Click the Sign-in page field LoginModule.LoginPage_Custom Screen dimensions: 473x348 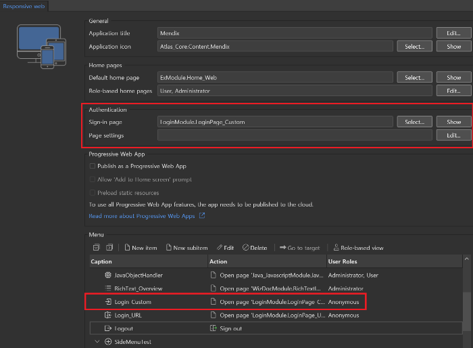pos(275,122)
